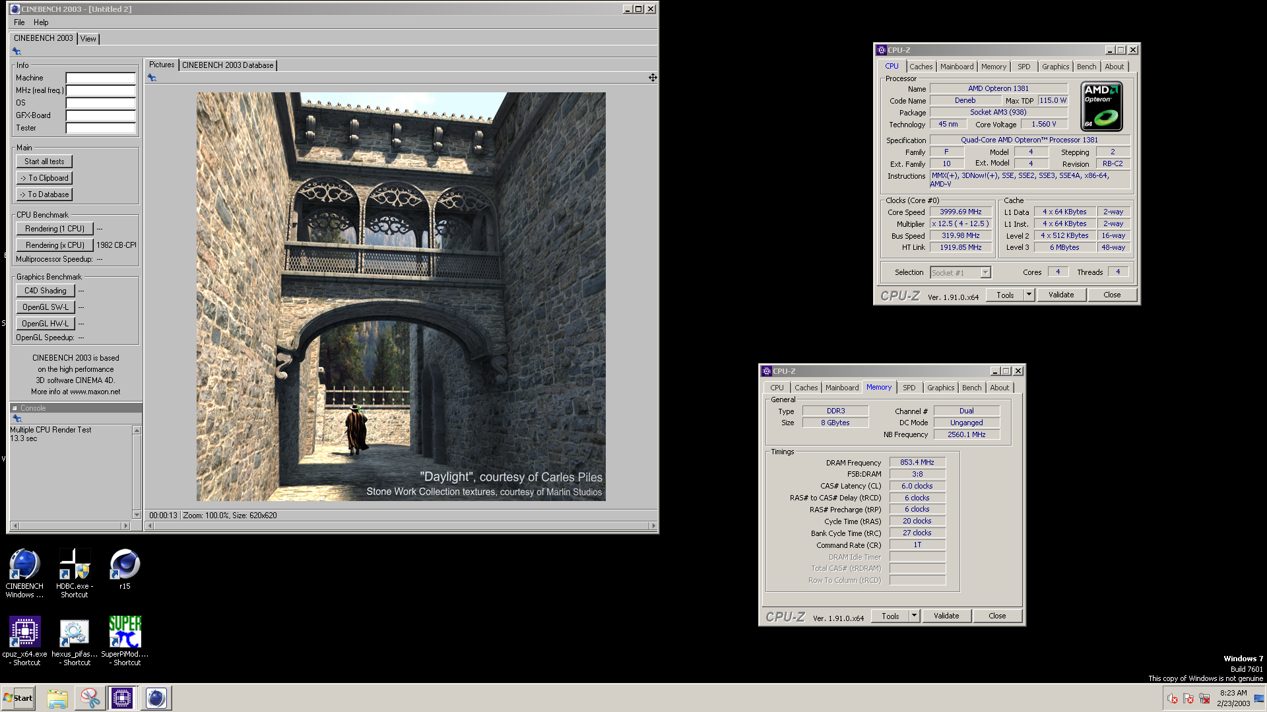Click the rendered Daylight image
Screen dimensions: 1267x712
pyautogui.click(x=401, y=297)
